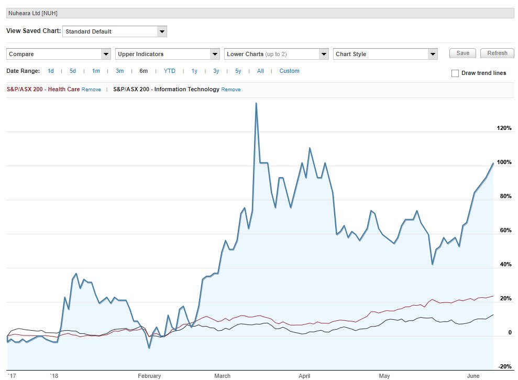The width and height of the screenshot is (518, 380).
Task: Click the 20% axis label
Action: [x=506, y=298]
